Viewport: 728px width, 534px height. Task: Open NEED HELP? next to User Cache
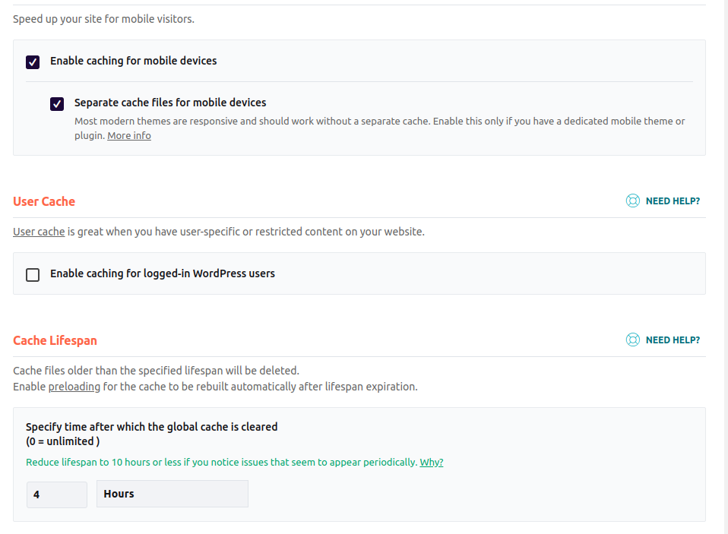tap(673, 201)
